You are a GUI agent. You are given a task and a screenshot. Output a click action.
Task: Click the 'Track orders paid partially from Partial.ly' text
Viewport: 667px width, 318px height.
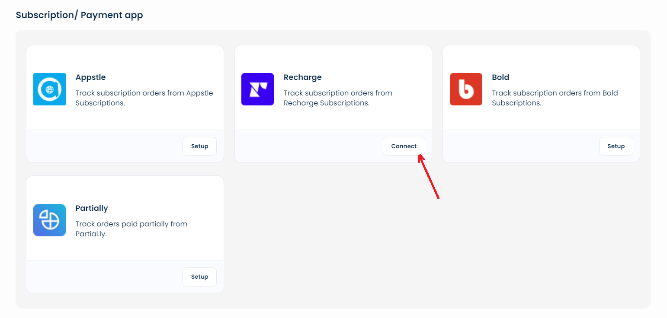coord(131,229)
